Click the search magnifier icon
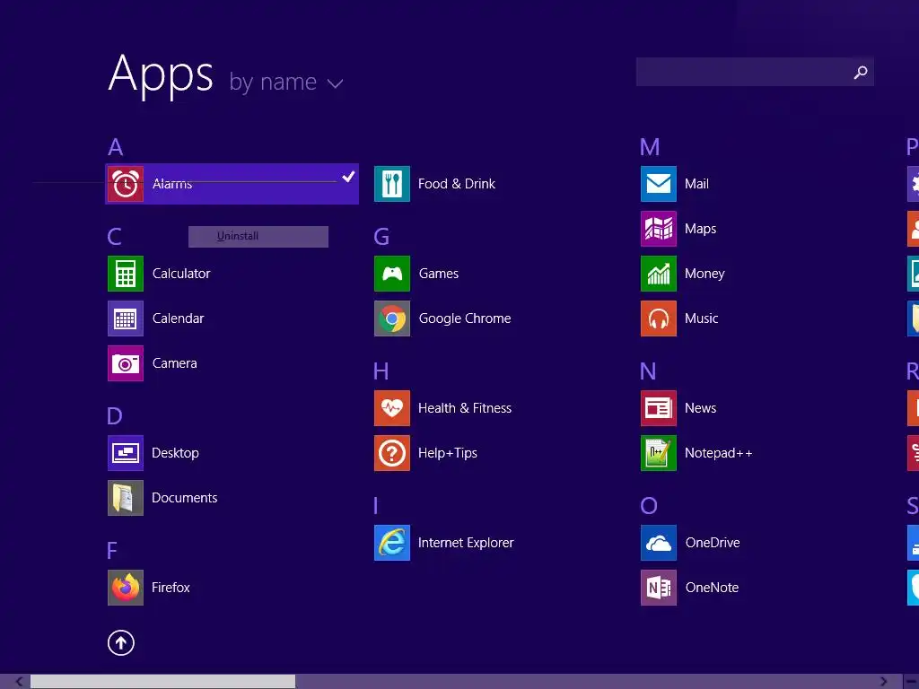Viewport: 919px width, 689px height. point(861,72)
